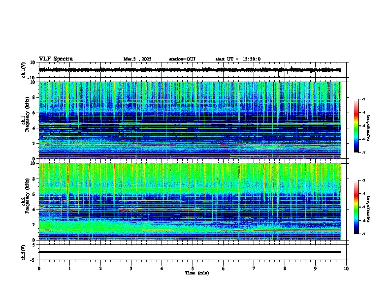Click the '6' kHz tick on ch.2 frequency axis

tap(34, 194)
